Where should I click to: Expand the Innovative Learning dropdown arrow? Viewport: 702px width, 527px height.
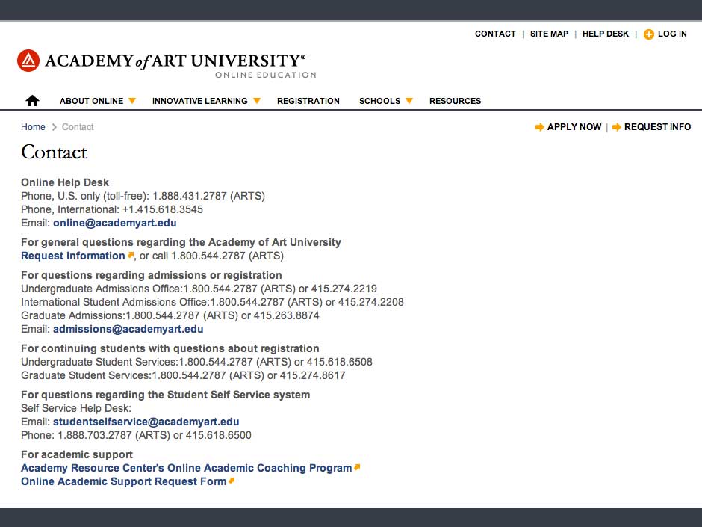coord(257,101)
